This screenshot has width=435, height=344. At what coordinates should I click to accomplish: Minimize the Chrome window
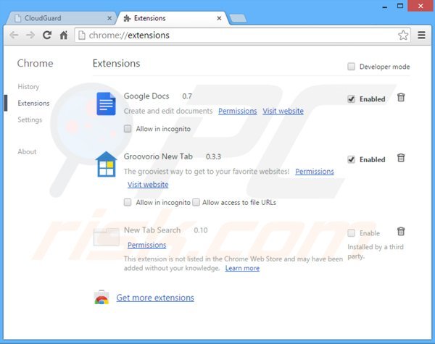click(384, 6)
